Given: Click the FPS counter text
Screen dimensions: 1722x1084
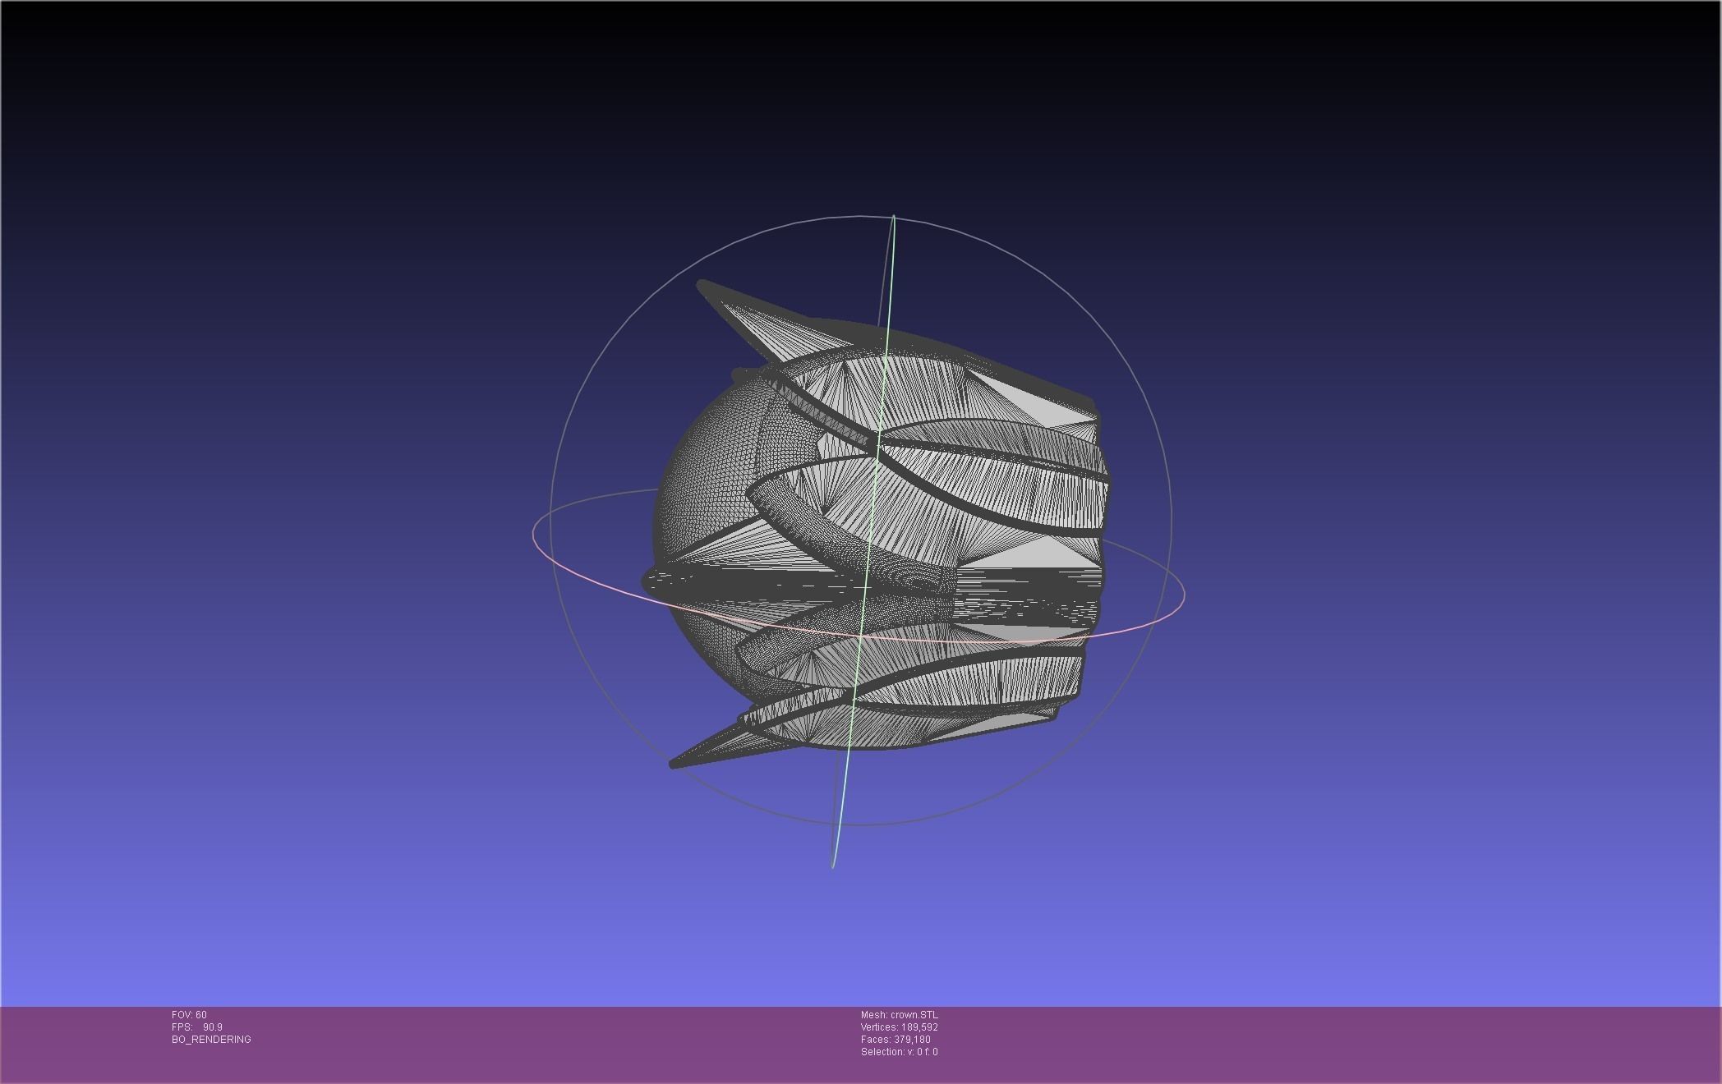Looking at the screenshot, I should point(197,1027).
